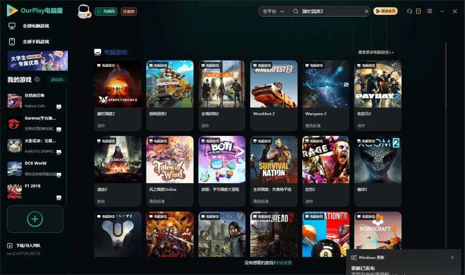Screen dimensions: 465x275
Task: Open the 优惠券 coupon button
Action: (129, 12)
